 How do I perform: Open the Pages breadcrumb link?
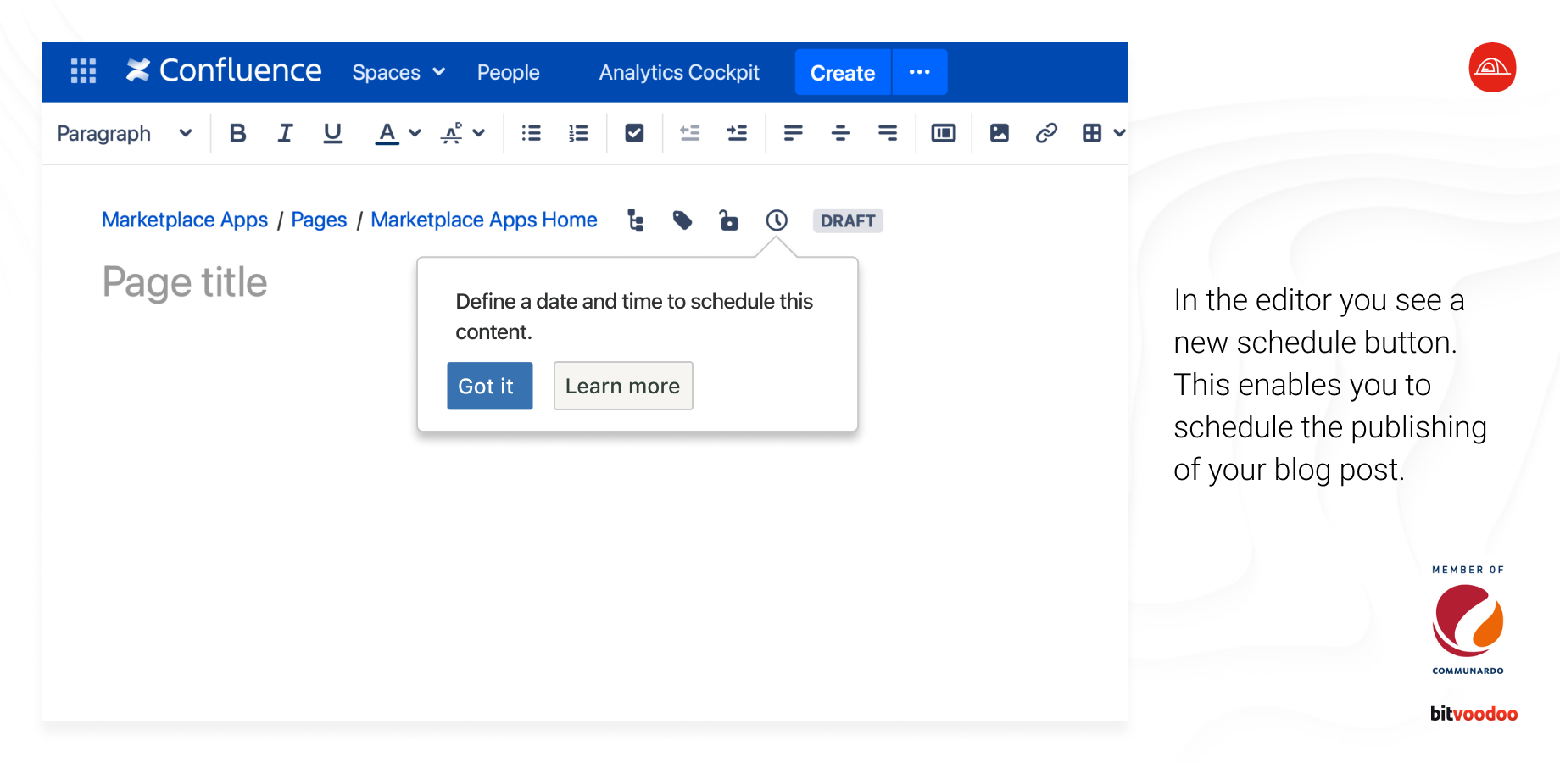click(x=319, y=220)
